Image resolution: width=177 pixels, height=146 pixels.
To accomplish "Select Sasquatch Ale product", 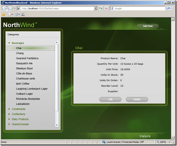I will click(24, 63).
